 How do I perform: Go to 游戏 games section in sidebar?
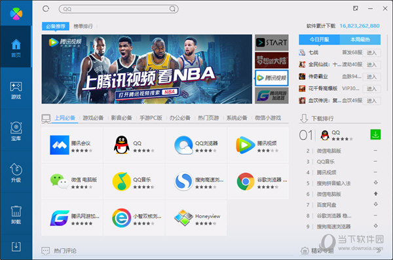[16, 90]
